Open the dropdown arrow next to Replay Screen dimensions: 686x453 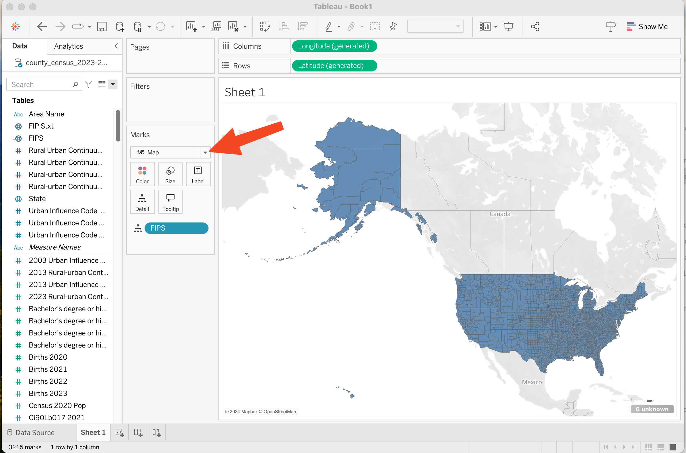click(90, 27)
